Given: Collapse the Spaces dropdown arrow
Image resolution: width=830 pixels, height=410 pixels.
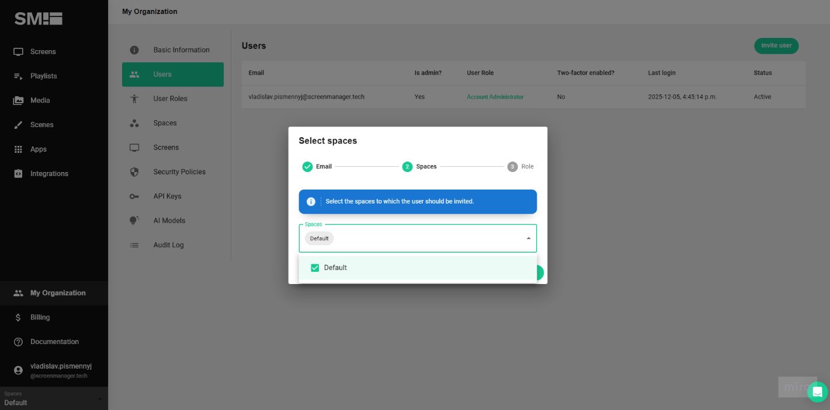Looking at the screenshot, I should pyautogui.click(x=529, y=239).
